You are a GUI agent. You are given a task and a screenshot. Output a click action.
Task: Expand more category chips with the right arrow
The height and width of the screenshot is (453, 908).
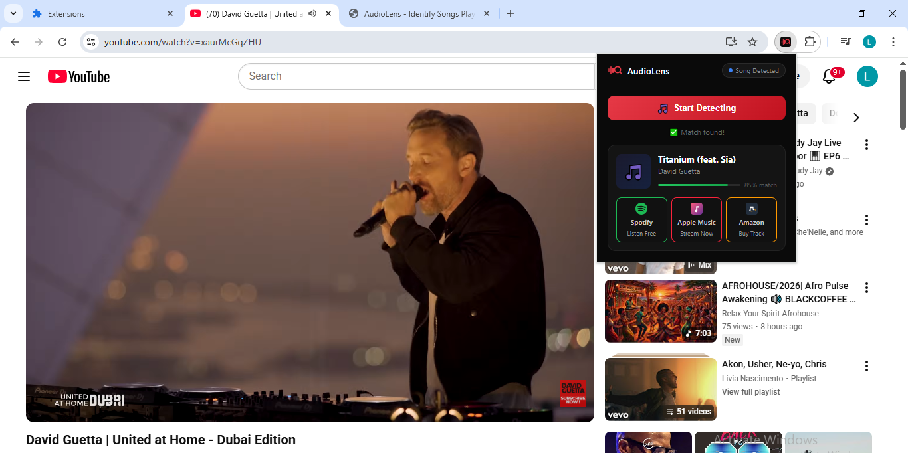(856, 117)
